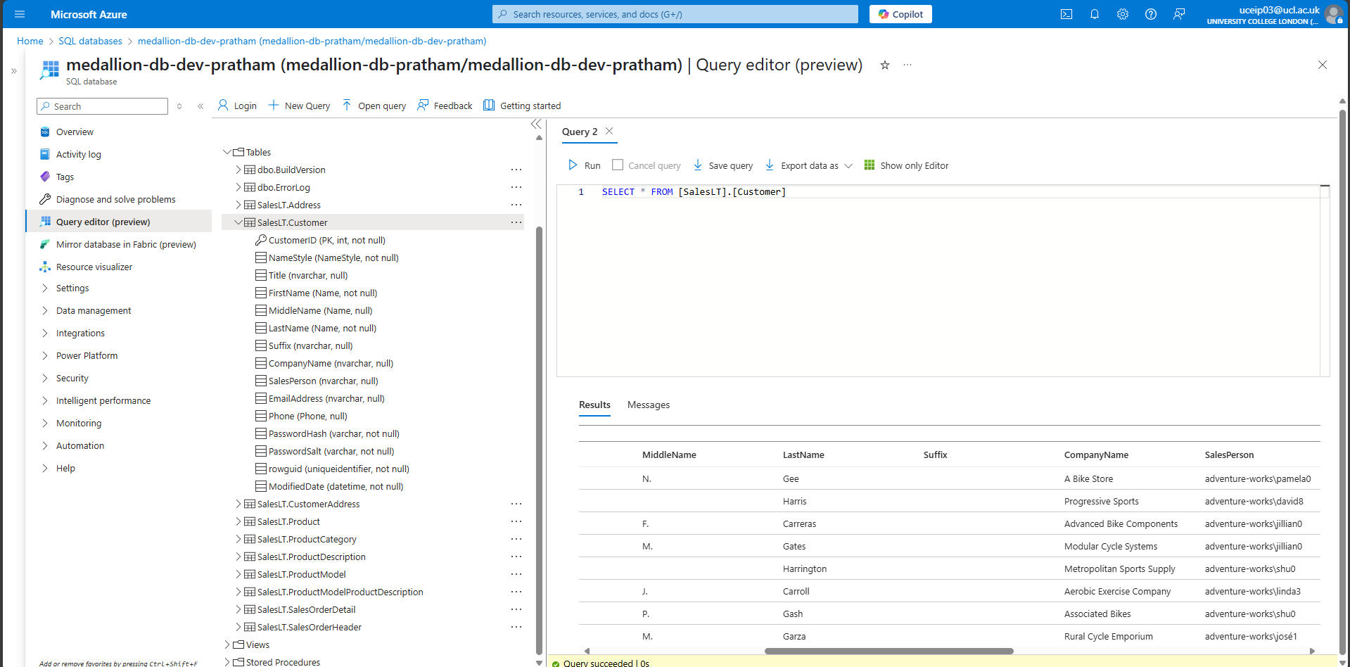This screenshot has width=1350, height=667.
Task: Open ellipsis menu for SalesLT.ProductCategory
Action: 516,539
